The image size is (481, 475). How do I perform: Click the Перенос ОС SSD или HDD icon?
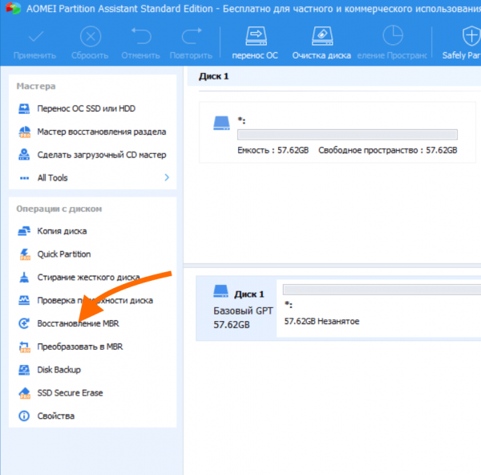(24, 108)
